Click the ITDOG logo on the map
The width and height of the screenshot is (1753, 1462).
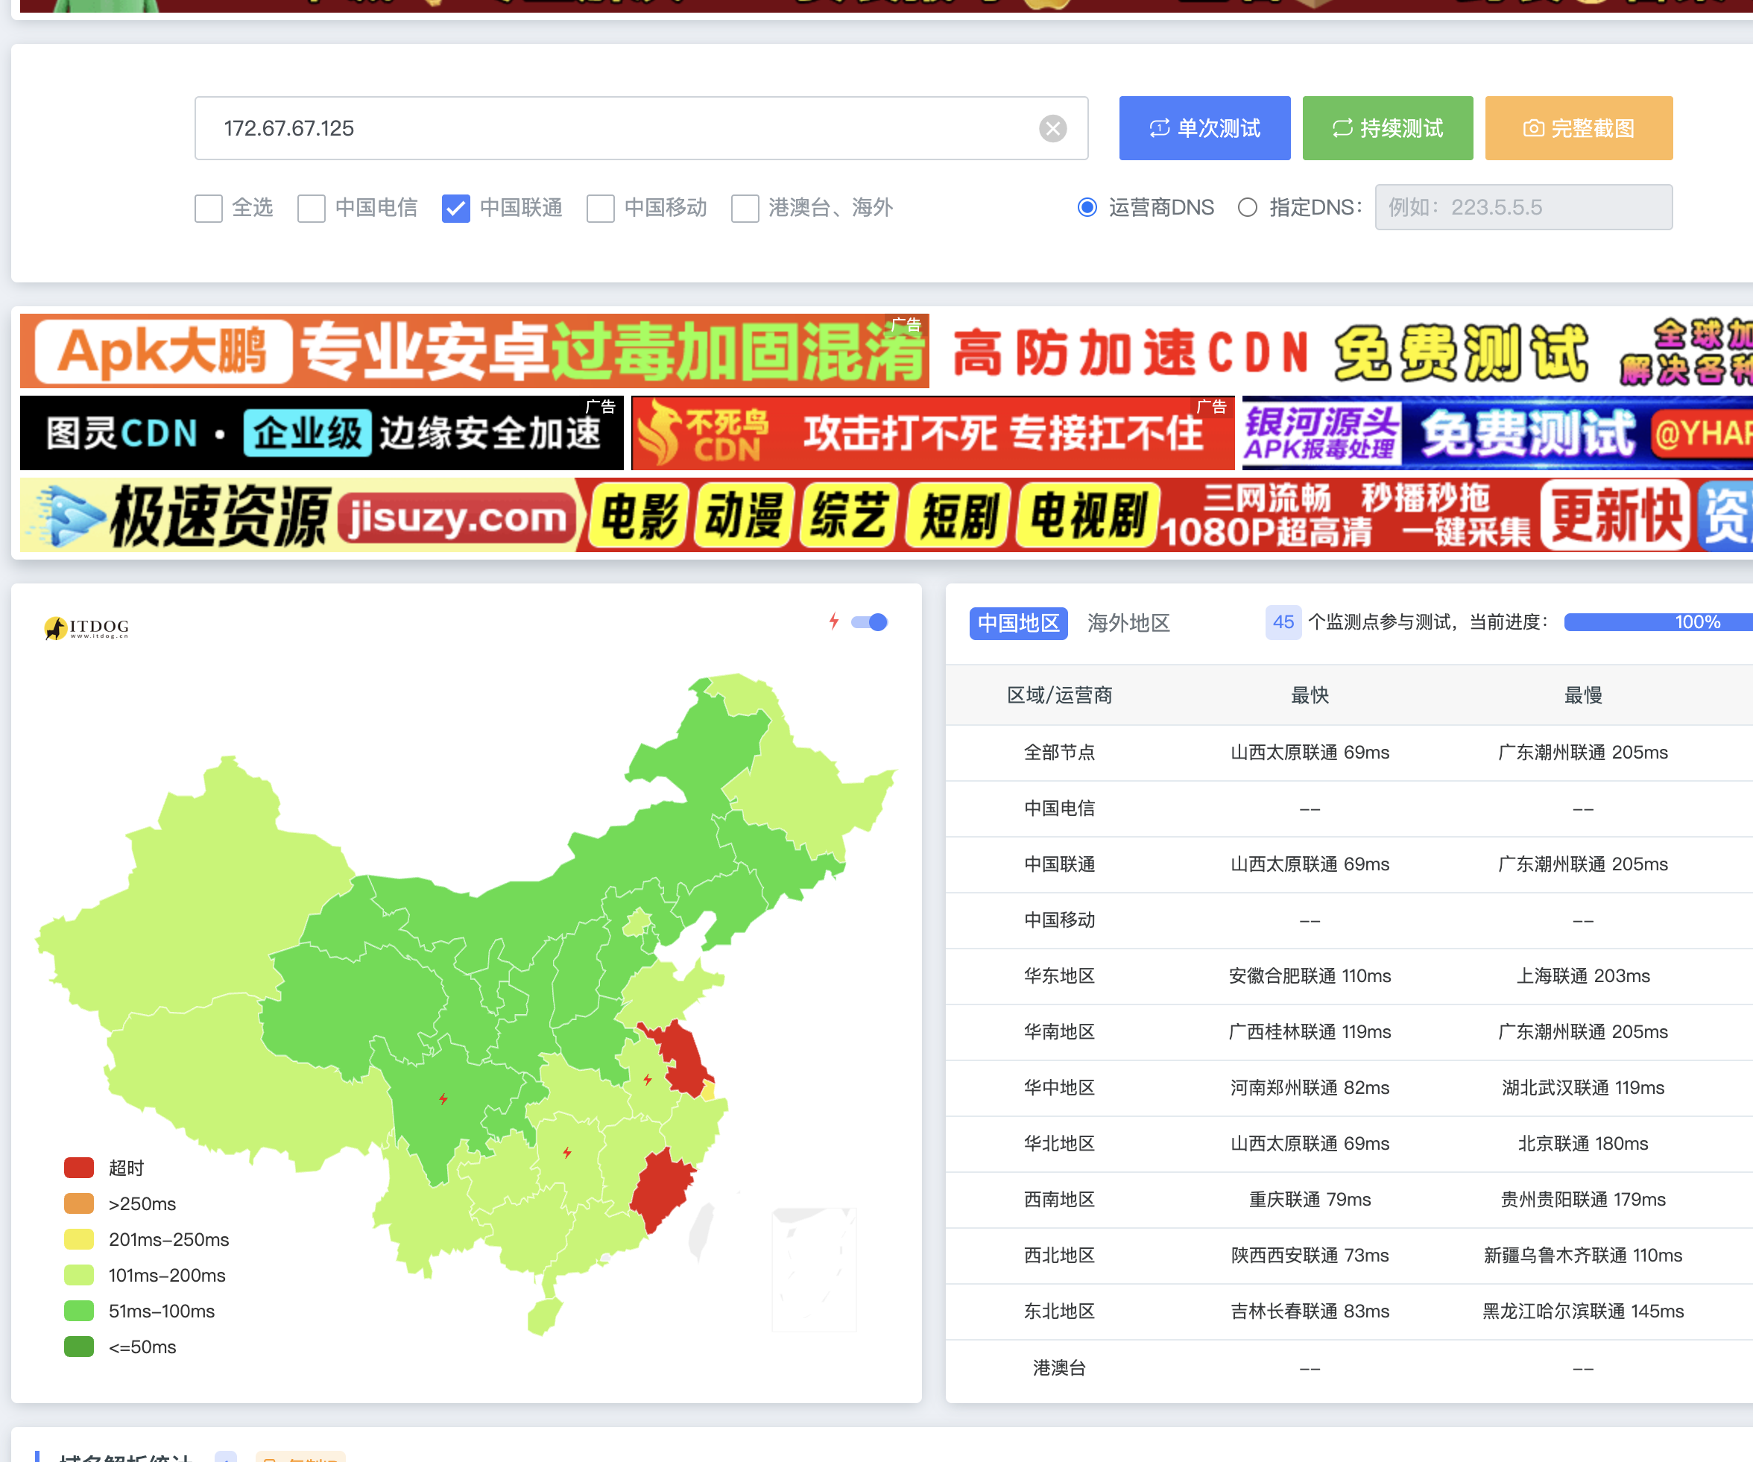[x=86, y=627]
